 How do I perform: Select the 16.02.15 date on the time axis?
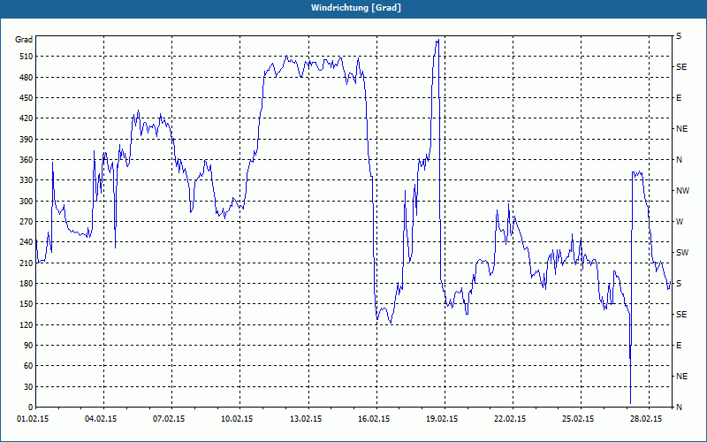tap(374, 419)
